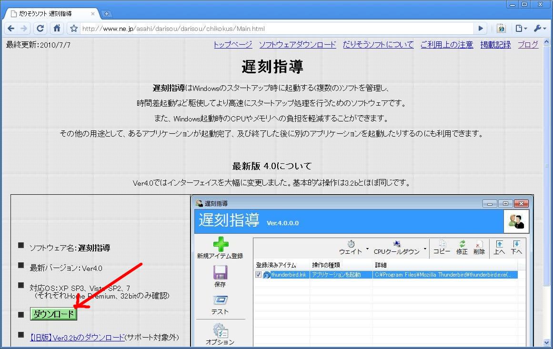Click the URL address bar field

pos(276,29)
